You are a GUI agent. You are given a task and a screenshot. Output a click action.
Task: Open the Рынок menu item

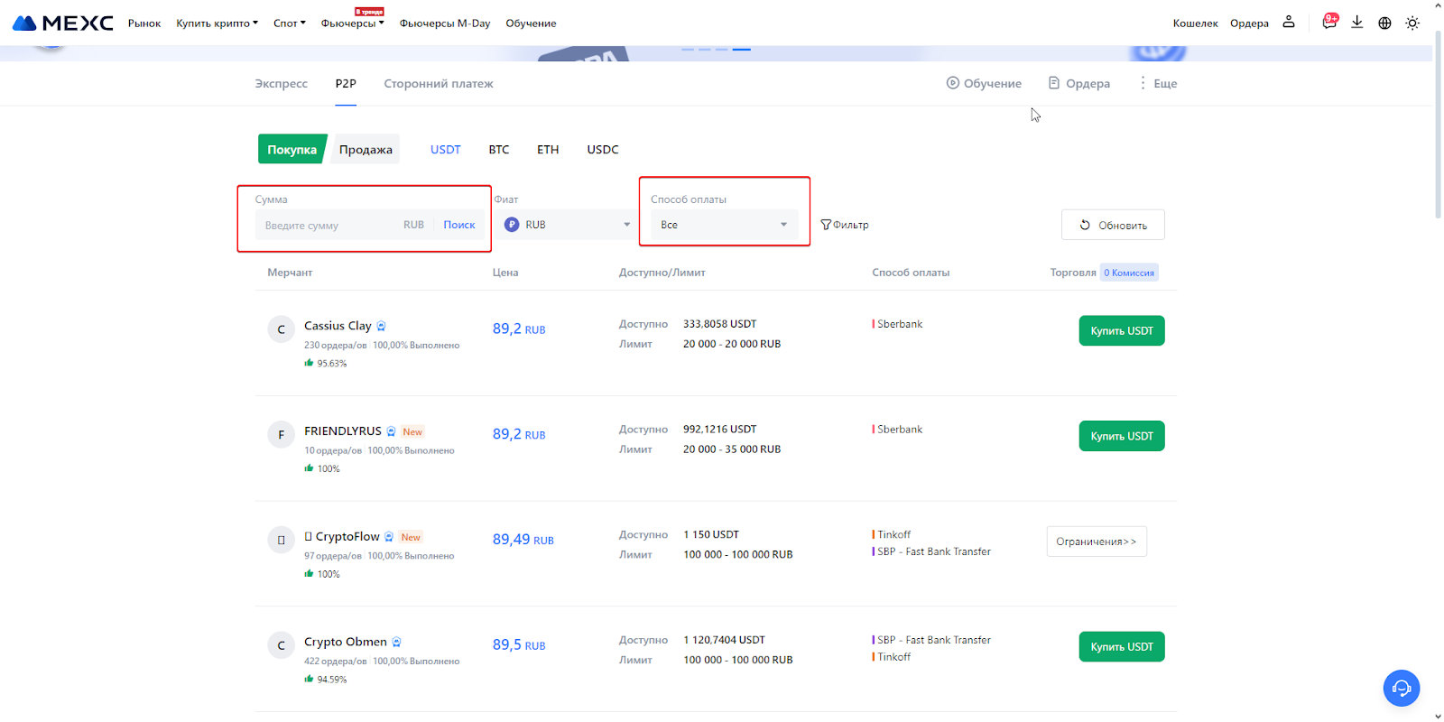point(144,23)
